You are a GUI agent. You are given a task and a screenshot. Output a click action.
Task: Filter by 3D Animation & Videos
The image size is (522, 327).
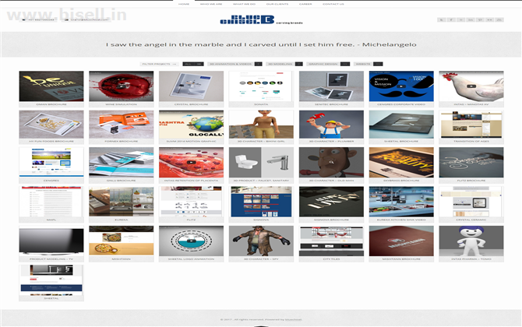coord(235,64)
